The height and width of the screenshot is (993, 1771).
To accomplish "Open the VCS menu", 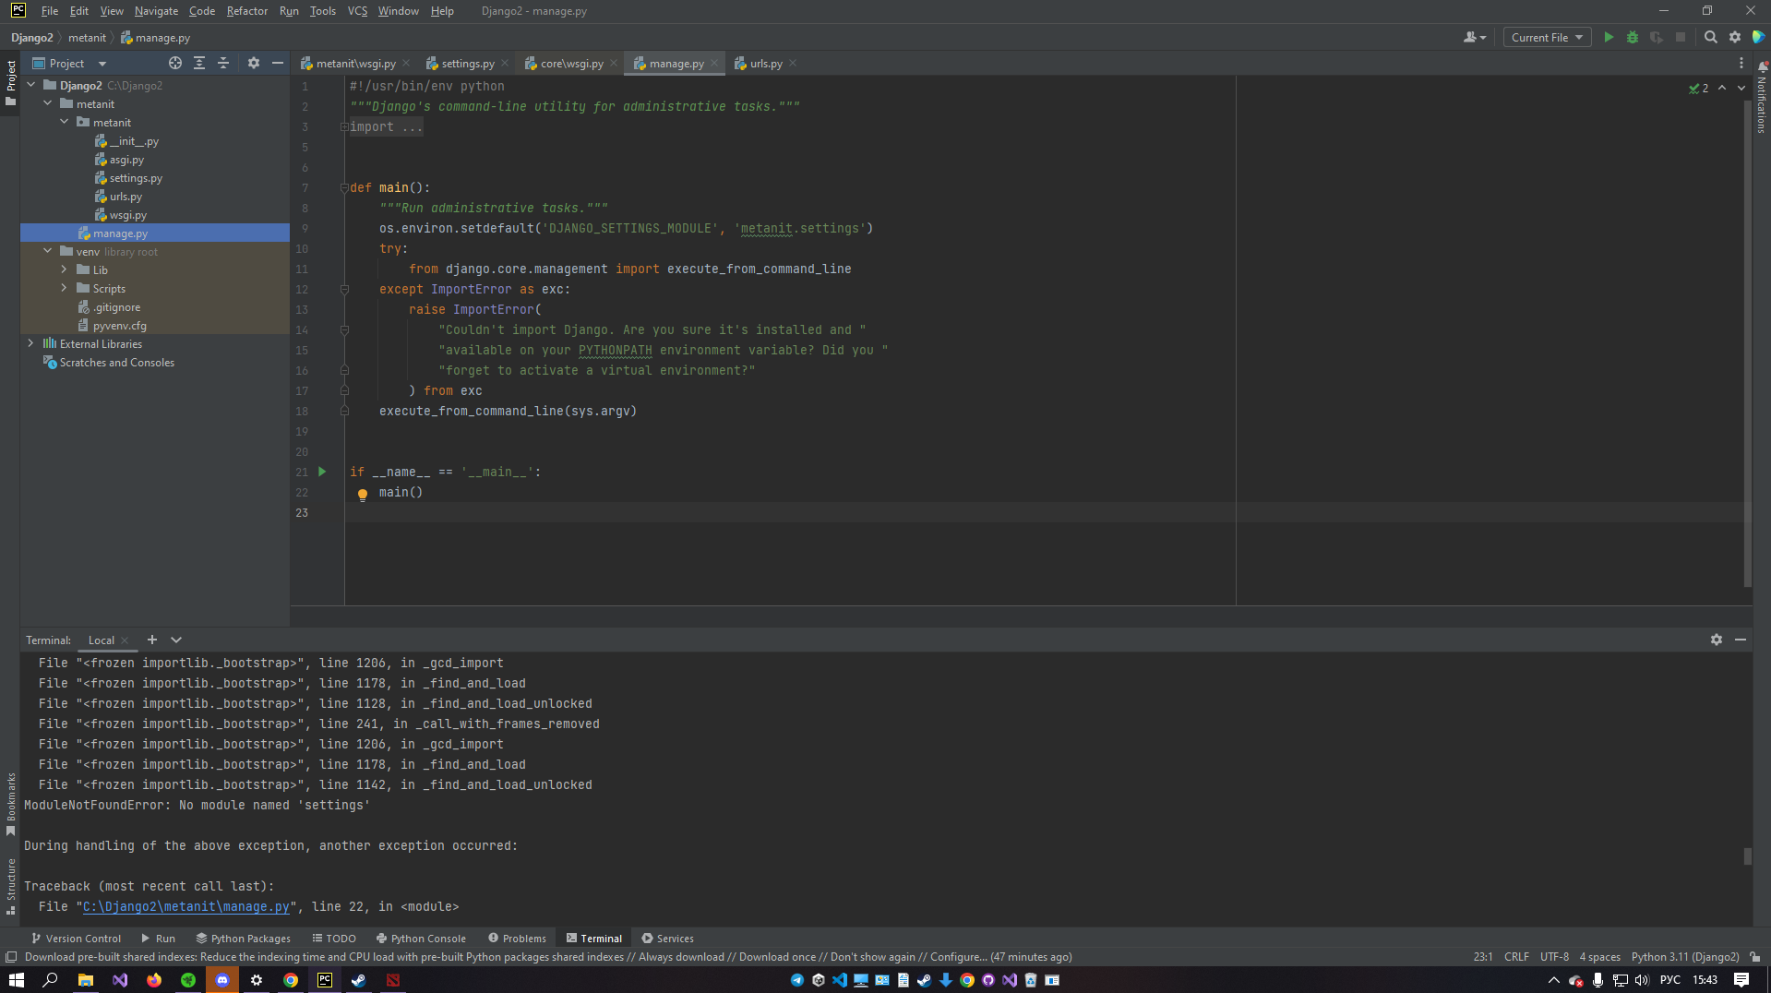I will point(357,11).
